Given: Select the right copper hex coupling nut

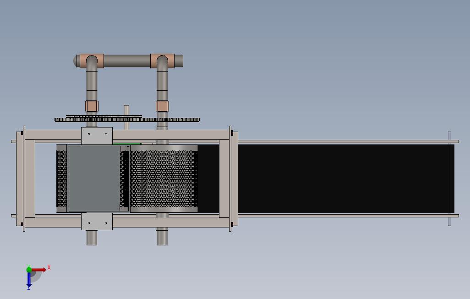Looking at the screenshot, I should (x=162, y=106).
